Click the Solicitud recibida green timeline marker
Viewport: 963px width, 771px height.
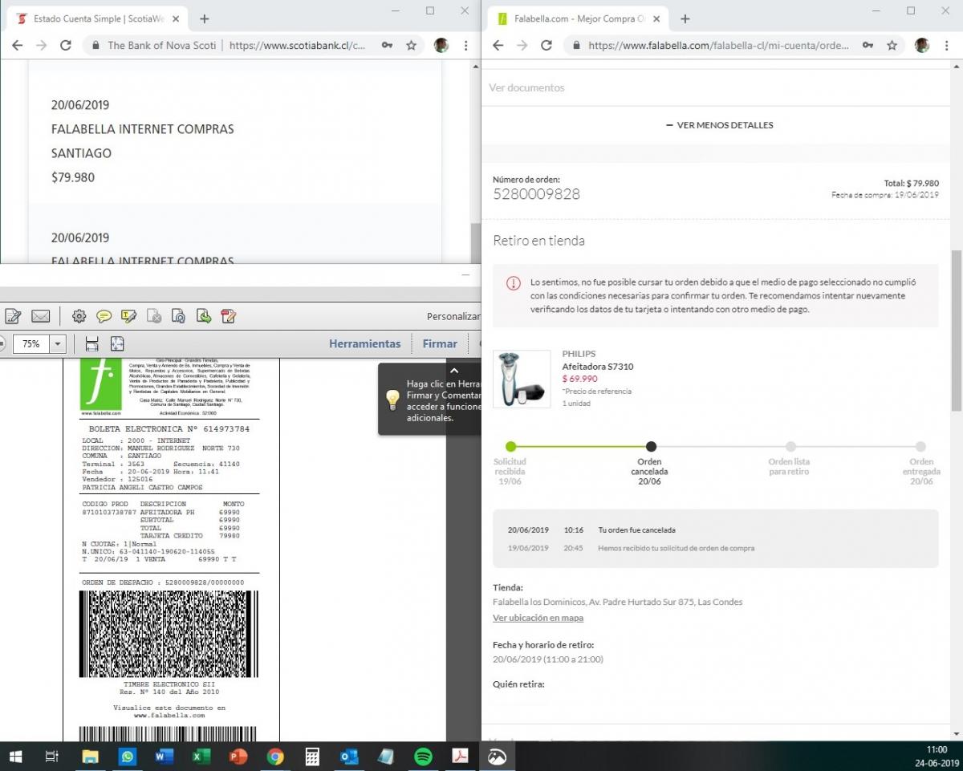[510, 447]
